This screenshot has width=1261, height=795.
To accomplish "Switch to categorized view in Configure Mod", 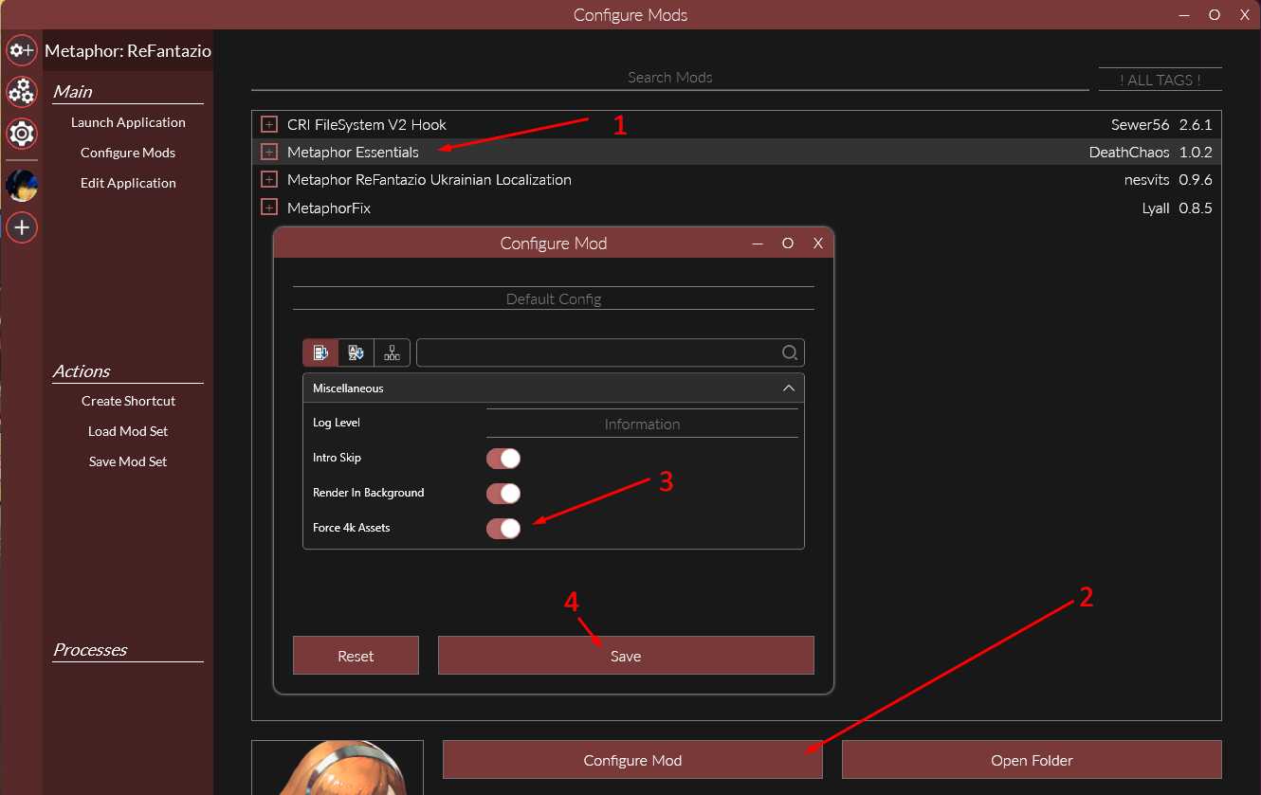I will pyautogui.click(x=320, y=352).
